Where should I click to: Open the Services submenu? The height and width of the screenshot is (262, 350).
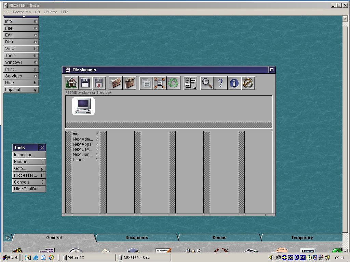[x=21, y=76]
